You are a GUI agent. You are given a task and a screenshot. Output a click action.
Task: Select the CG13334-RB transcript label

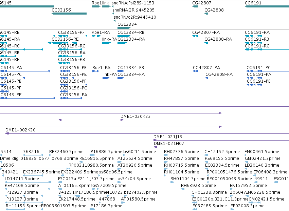(x=131, y=33)
